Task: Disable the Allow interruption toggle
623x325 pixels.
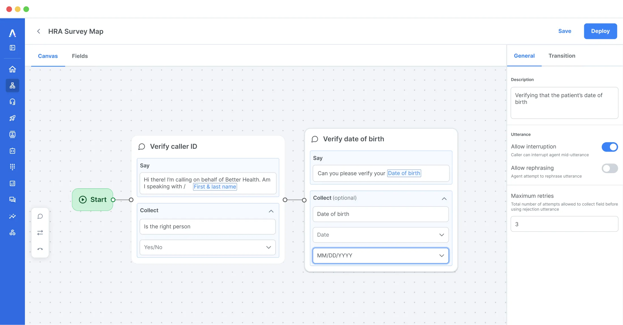Action: (x=609, y=147)
